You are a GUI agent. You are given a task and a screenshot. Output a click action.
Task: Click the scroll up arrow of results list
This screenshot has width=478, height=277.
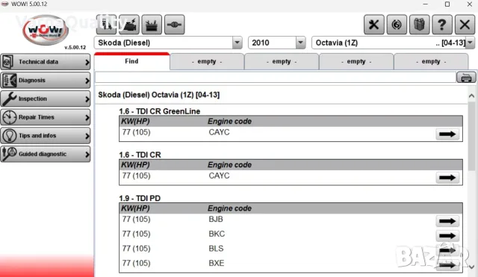(471, 96)
